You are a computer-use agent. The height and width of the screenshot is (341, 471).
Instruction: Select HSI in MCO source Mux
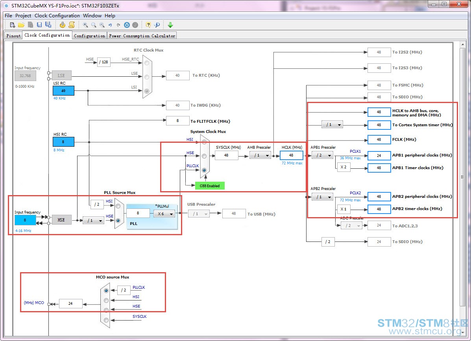(106, 300)
